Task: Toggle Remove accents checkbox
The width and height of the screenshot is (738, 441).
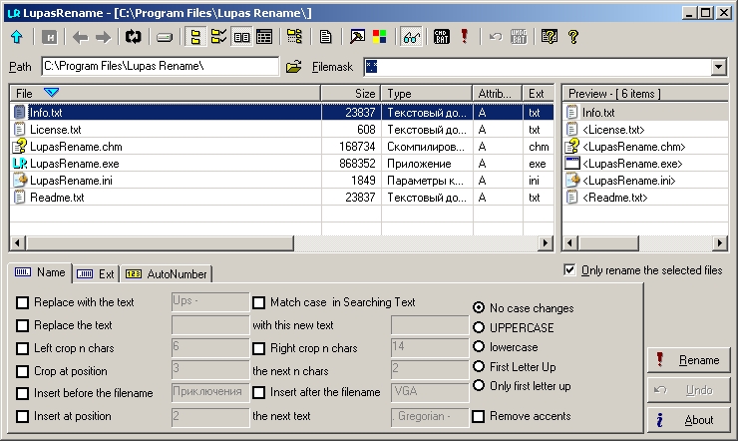Action: [478, 416]
